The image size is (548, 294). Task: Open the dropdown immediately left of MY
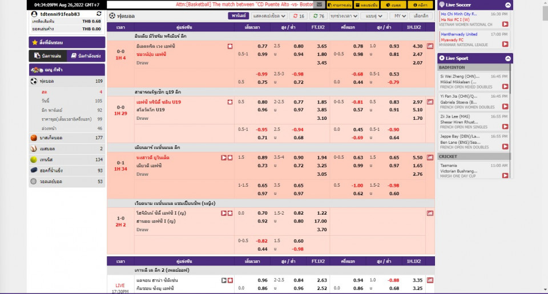coord(374,16)
